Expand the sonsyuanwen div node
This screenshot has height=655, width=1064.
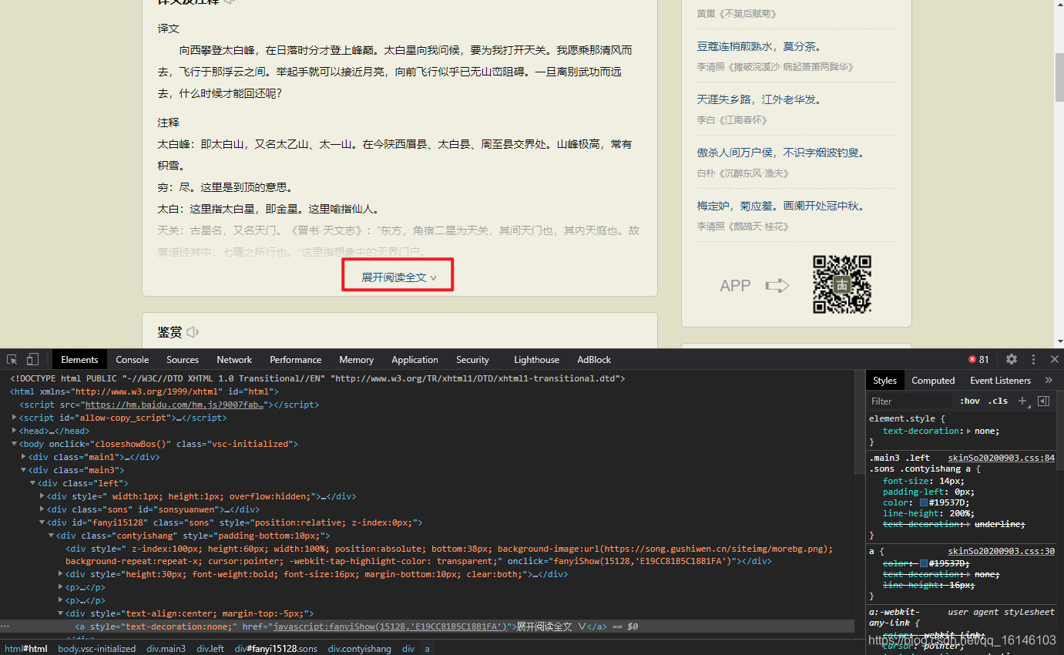click(x=42, y=509)
